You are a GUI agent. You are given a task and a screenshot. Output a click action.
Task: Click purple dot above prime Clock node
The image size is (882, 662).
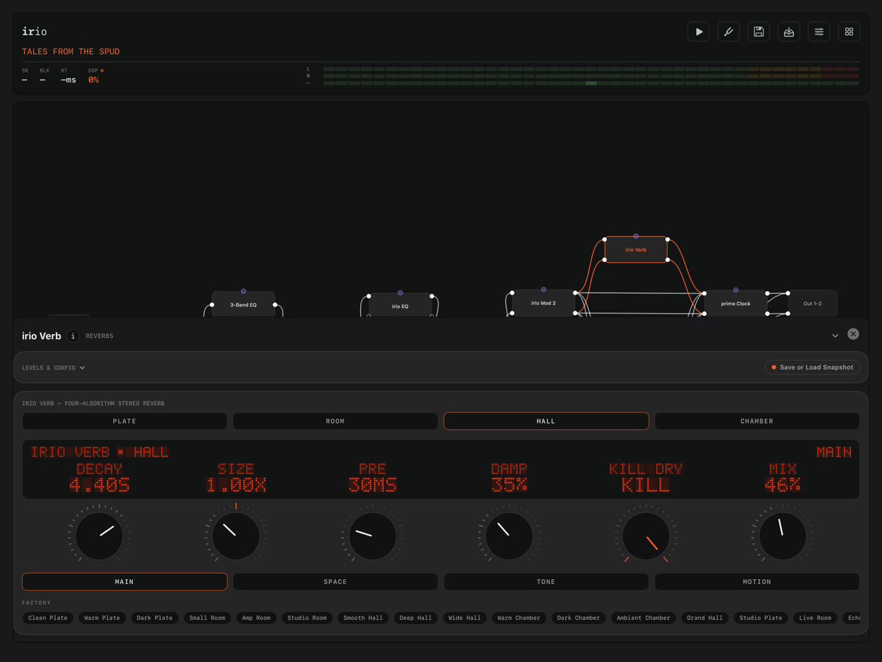[735, 290]
